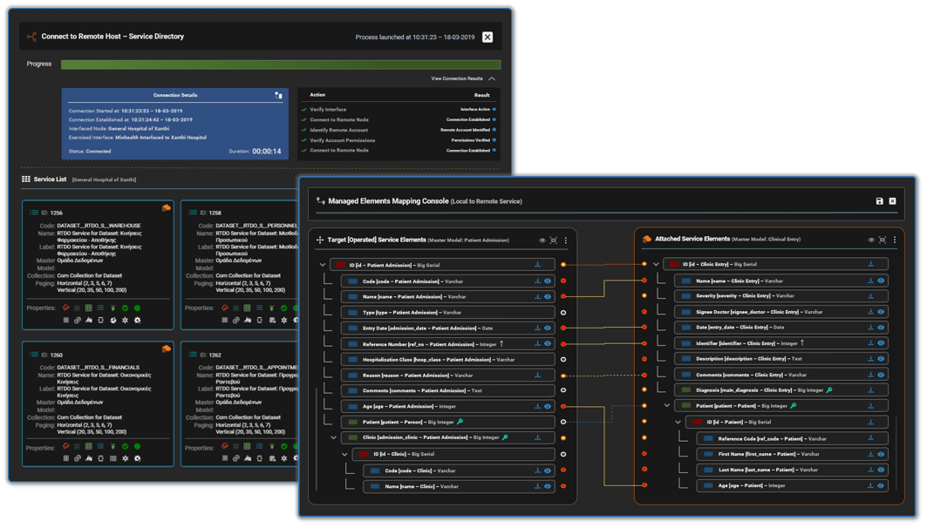Image resolution: width=927 pixels, height=528 pixels.
Task: Click the list icon beside ID 1260
Action: tap(33, 355)
